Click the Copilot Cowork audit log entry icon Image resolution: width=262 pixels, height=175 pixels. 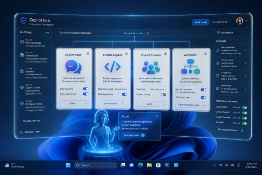click(x=22, y=87)
